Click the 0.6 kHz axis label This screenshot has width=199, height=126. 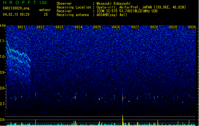click(x=3, y=120)
